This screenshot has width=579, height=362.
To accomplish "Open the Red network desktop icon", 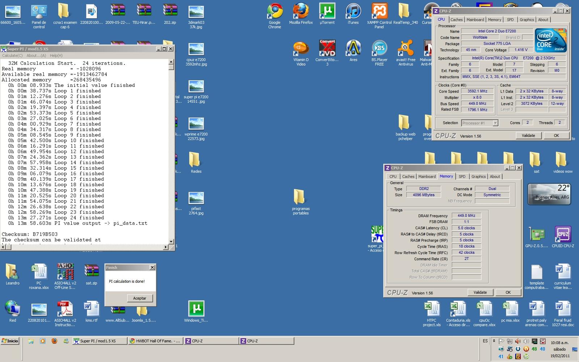I will coord(13,312).
